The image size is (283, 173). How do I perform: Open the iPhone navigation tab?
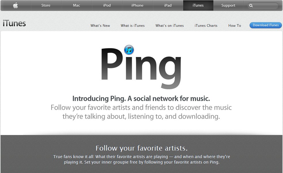coord(137,5)
